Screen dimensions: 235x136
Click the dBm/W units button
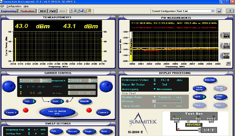click(85, 101)
